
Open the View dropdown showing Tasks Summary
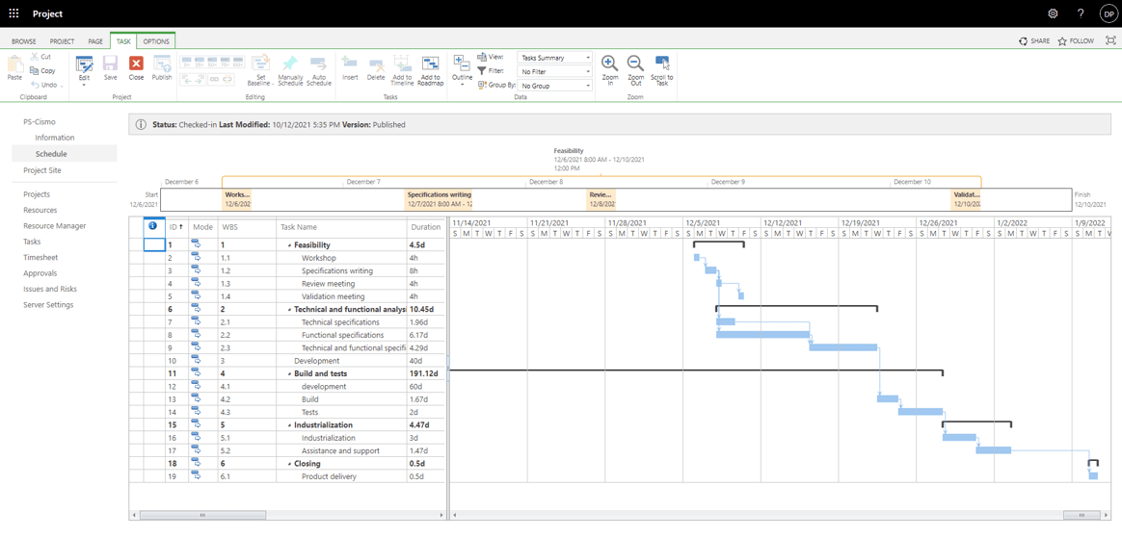pos(555,58)
